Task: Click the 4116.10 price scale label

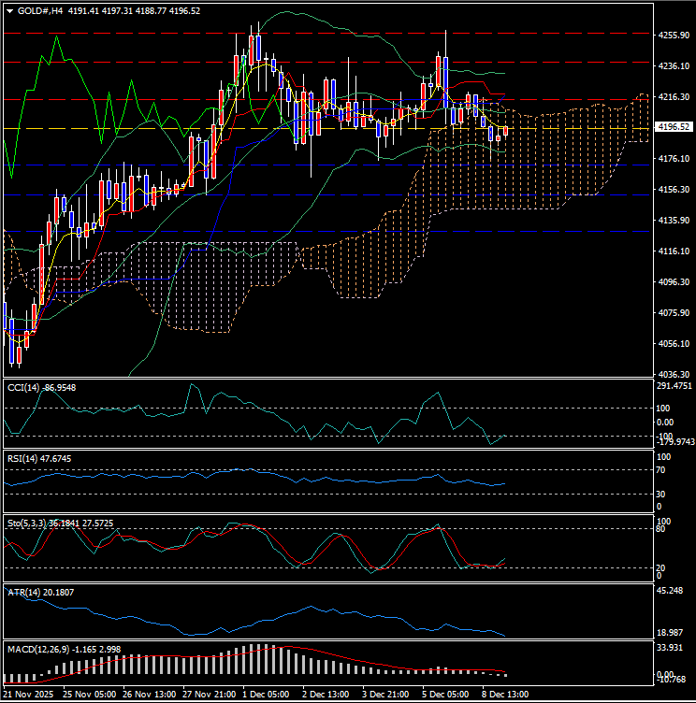Action: 674,251
